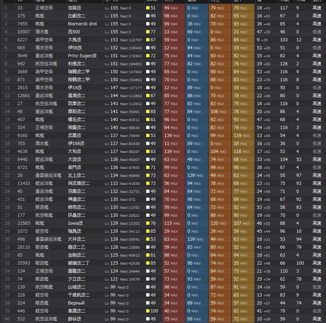Click luck value 23 +74 in 翔鶴改二甲 row
The height and width of the screenshot is (323, 326).
tap(263, 80)
